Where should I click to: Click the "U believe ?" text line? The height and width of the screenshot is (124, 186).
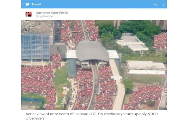[x=35, y=118]
